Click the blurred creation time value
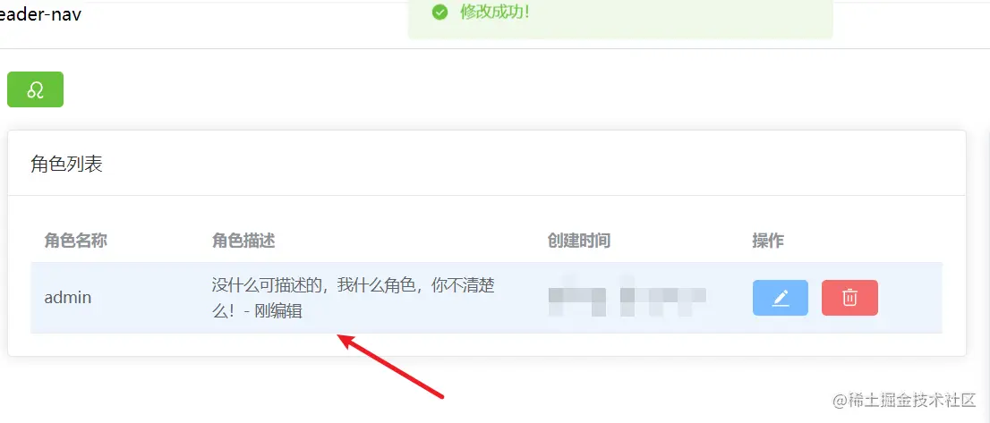The width and height of the screenshot is (990, 423). (663, 298)
